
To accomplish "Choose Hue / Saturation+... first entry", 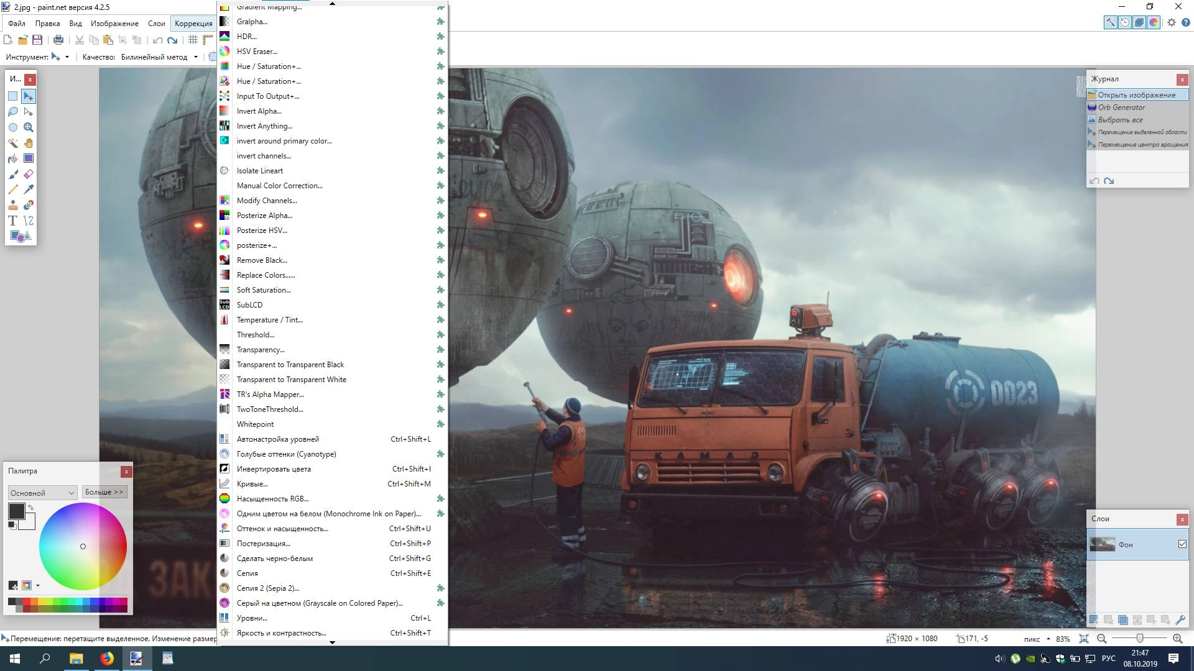I will 332,66.
